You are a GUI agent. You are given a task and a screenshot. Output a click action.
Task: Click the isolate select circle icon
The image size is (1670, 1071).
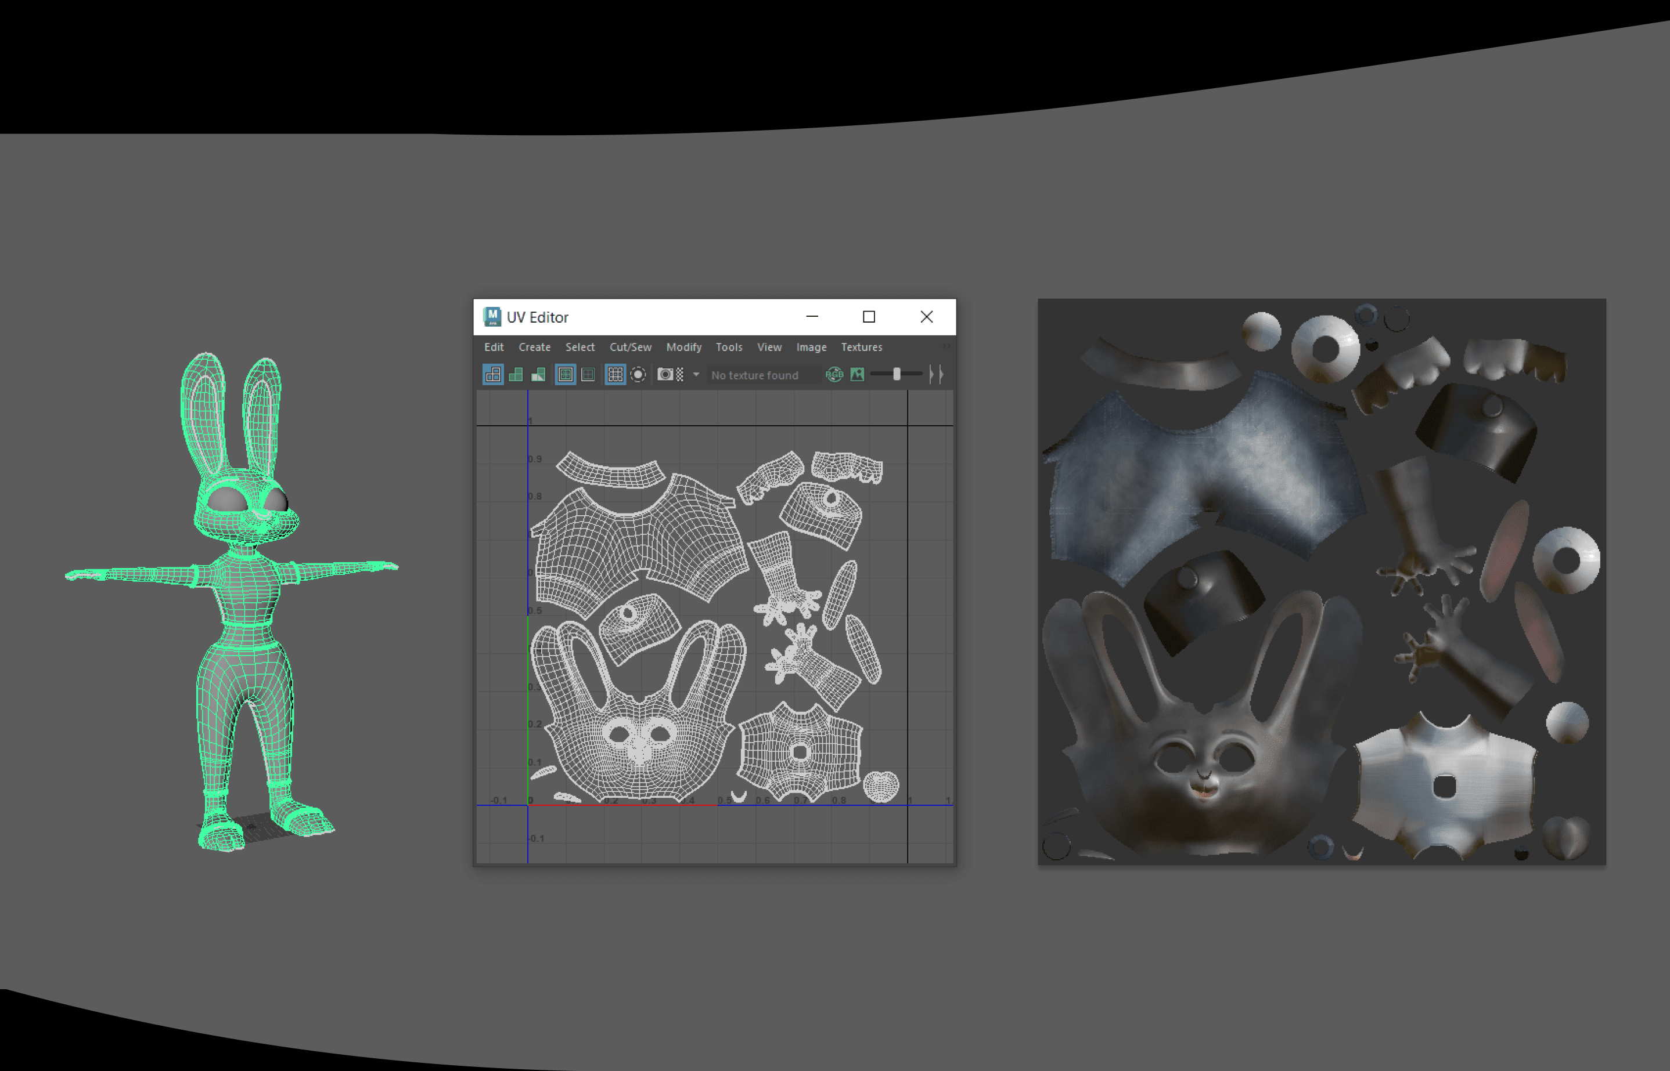tap(638, 375)
